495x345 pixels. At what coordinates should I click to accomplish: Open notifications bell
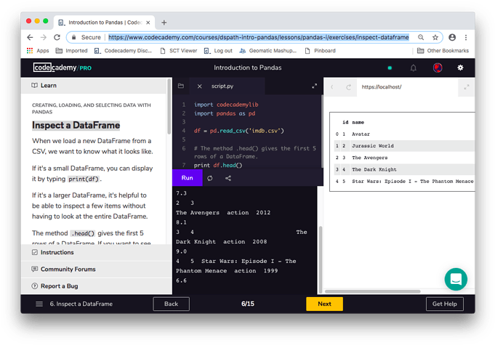click(414, 68)
